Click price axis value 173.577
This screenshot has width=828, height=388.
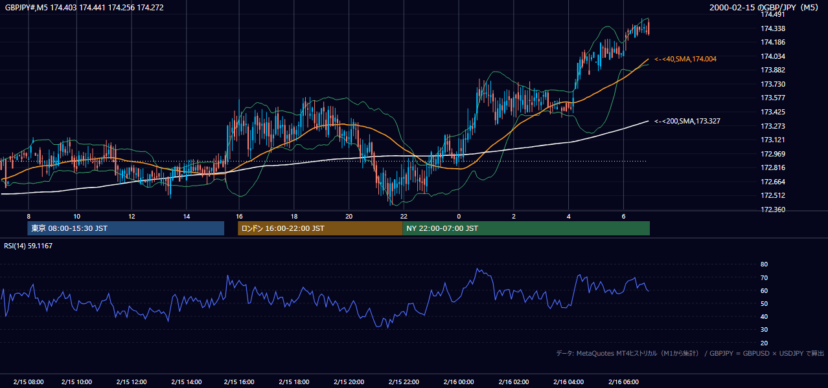click(x=773, y=98)
